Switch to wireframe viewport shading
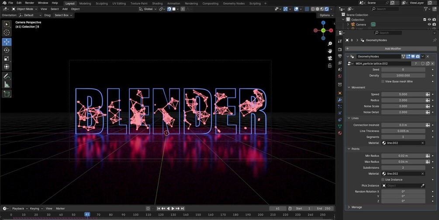This screenshot has width=439, height=220. click(313, 9)
